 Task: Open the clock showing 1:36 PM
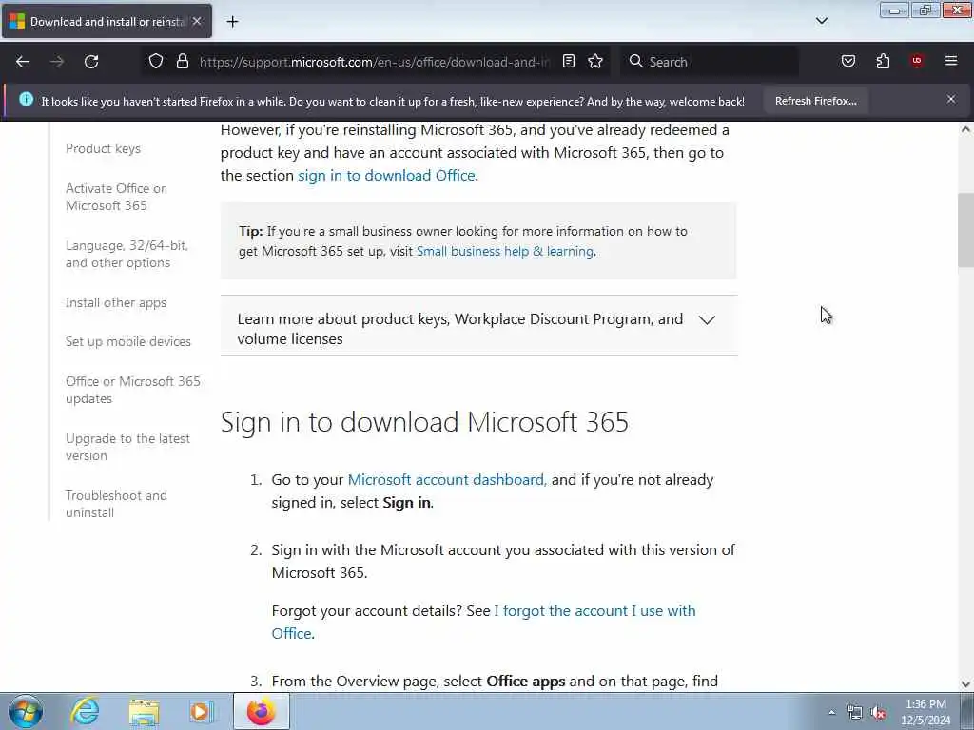point(925,712)
